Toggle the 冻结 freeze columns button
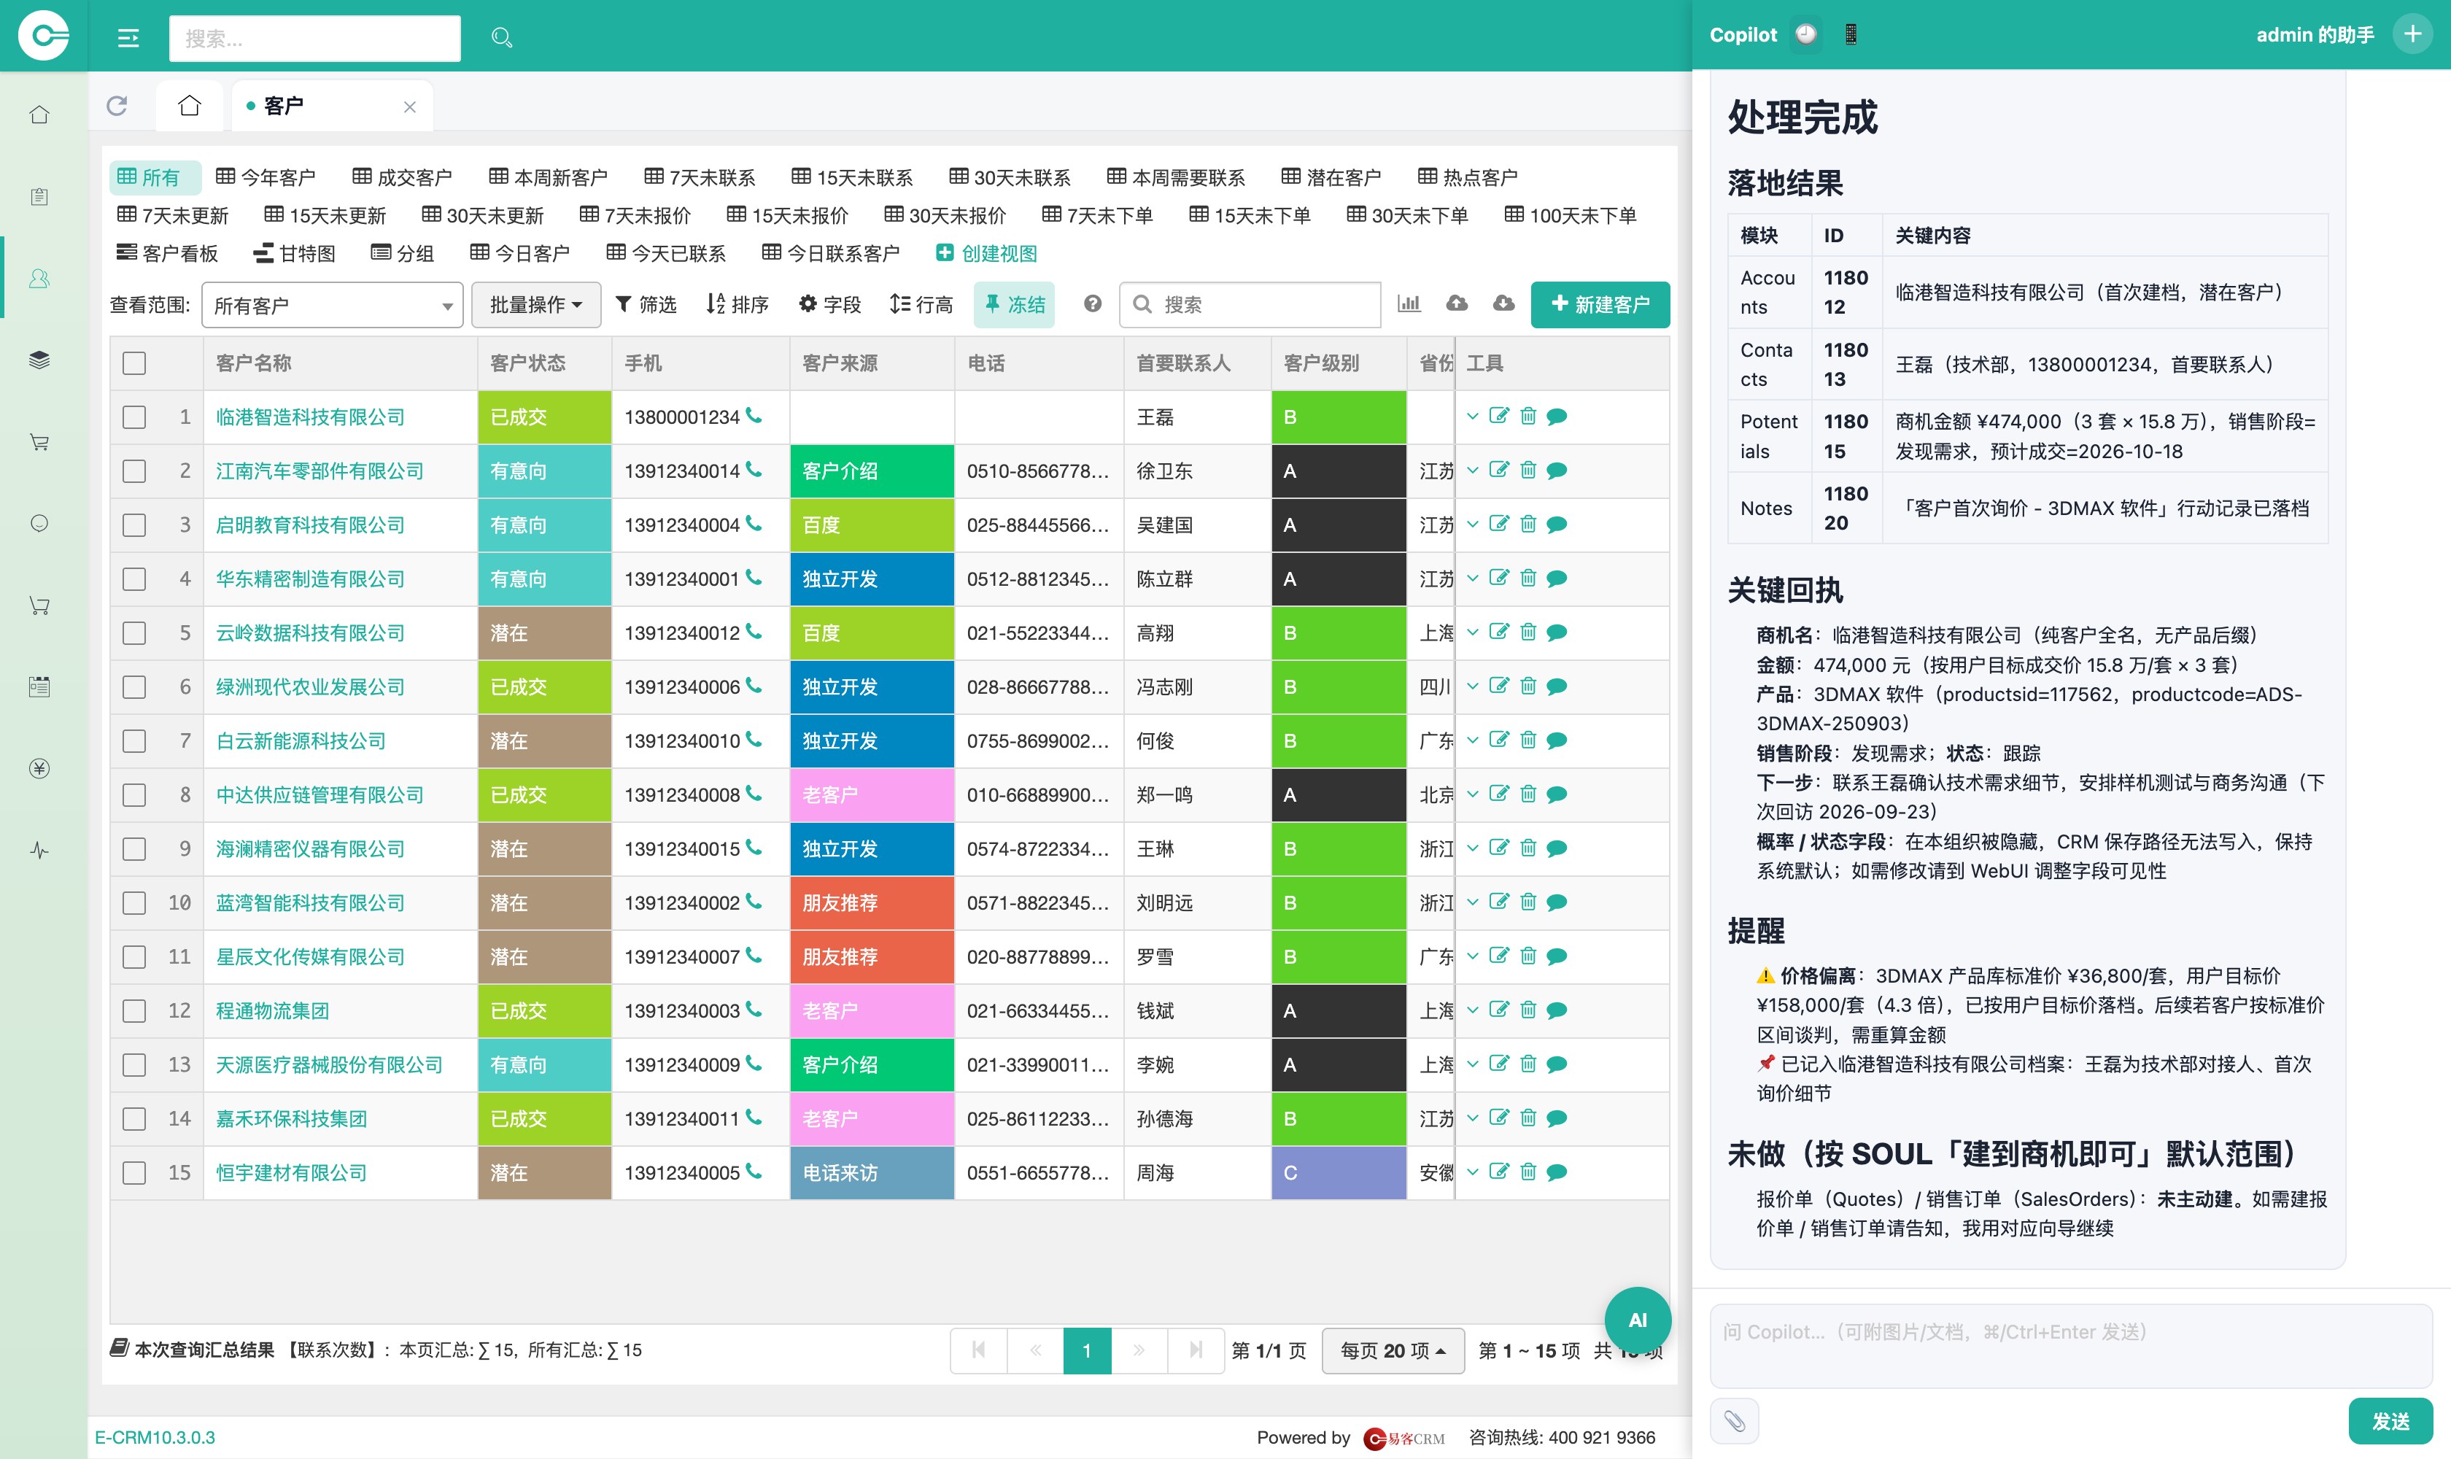The image size is (2451, 1459). [1014, 305]
